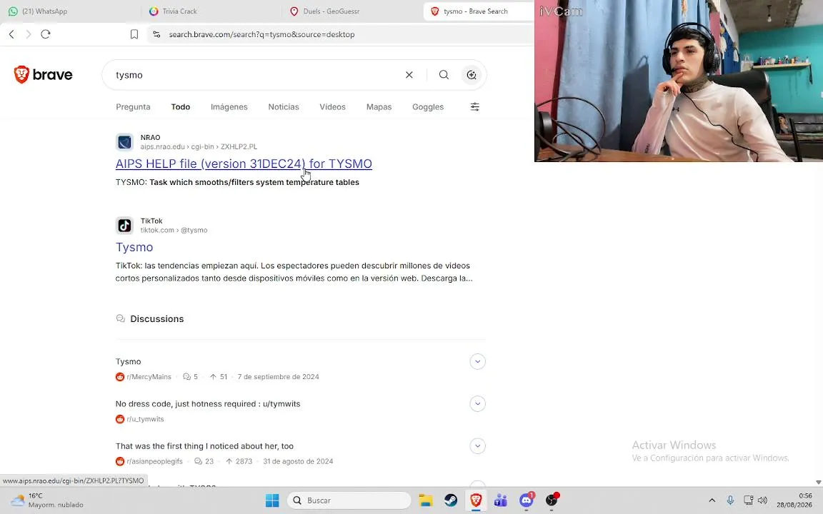The width and height of the screenshot is (823, 514).
Task: Reload the current page
Action: coord(46,34)
